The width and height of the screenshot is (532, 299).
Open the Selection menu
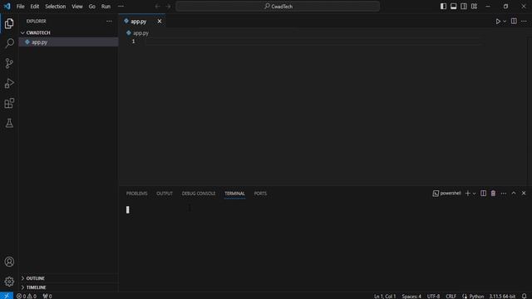(x=56, y=6)
